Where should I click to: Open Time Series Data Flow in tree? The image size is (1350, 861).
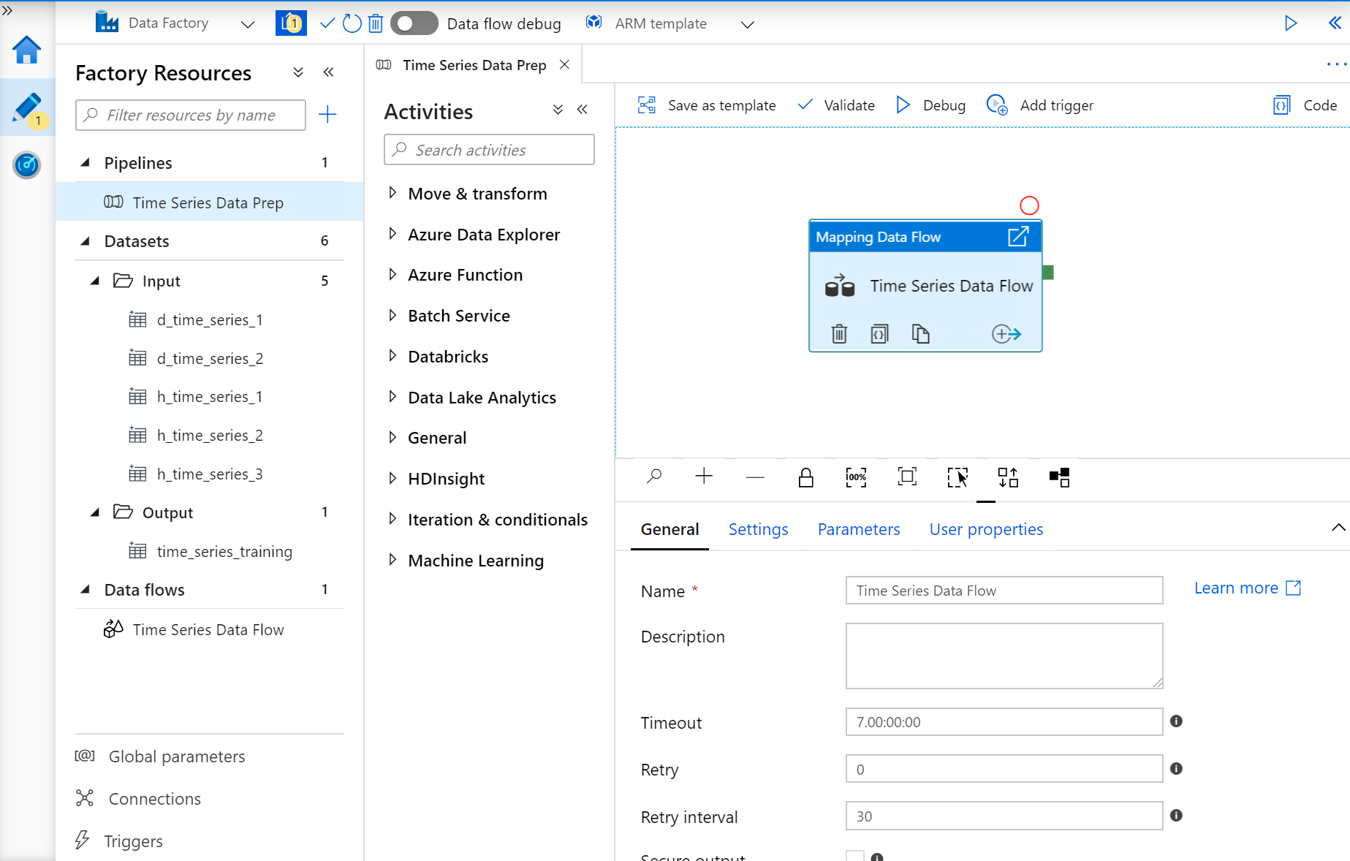click(210, 629)
